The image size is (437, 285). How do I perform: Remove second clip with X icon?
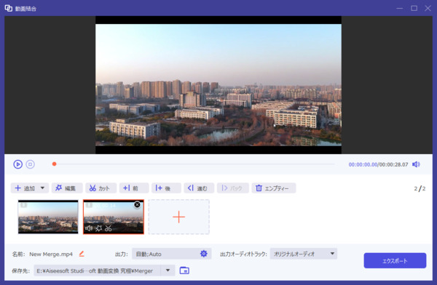pyautogui.click(x=137, y=205)
